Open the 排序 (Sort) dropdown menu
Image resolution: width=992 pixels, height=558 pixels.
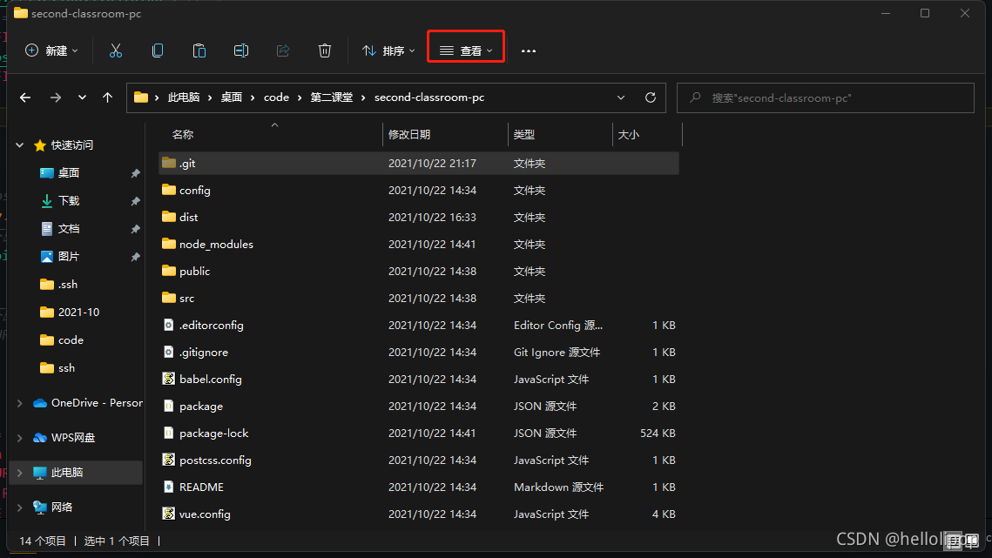[388, 50]
